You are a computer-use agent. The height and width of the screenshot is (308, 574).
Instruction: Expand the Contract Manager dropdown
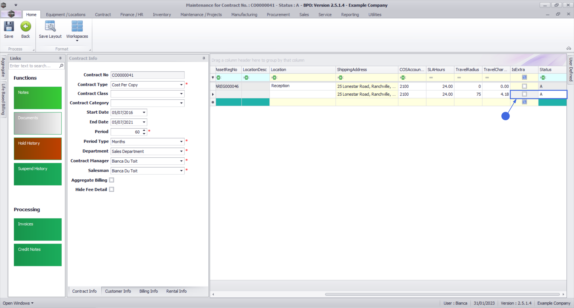[x=181, y=161]
